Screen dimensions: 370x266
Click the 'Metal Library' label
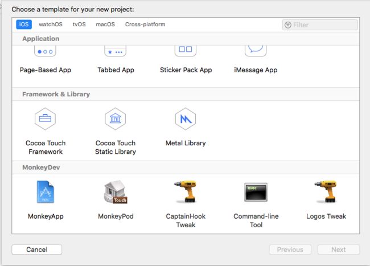click(x=186, y=143)
